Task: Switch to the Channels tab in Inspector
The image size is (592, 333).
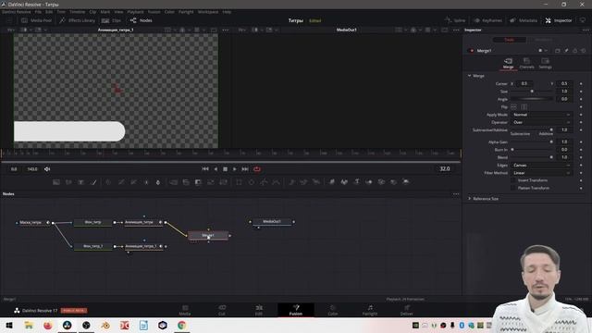Action: click(x=526, y=64)
